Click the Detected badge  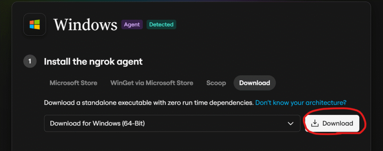[x=161, y=25]
